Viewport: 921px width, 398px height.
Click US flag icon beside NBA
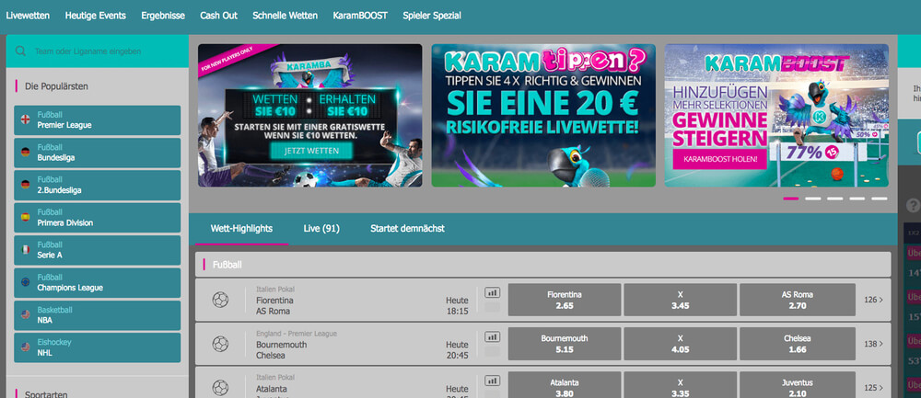click(x=25, y=314)
